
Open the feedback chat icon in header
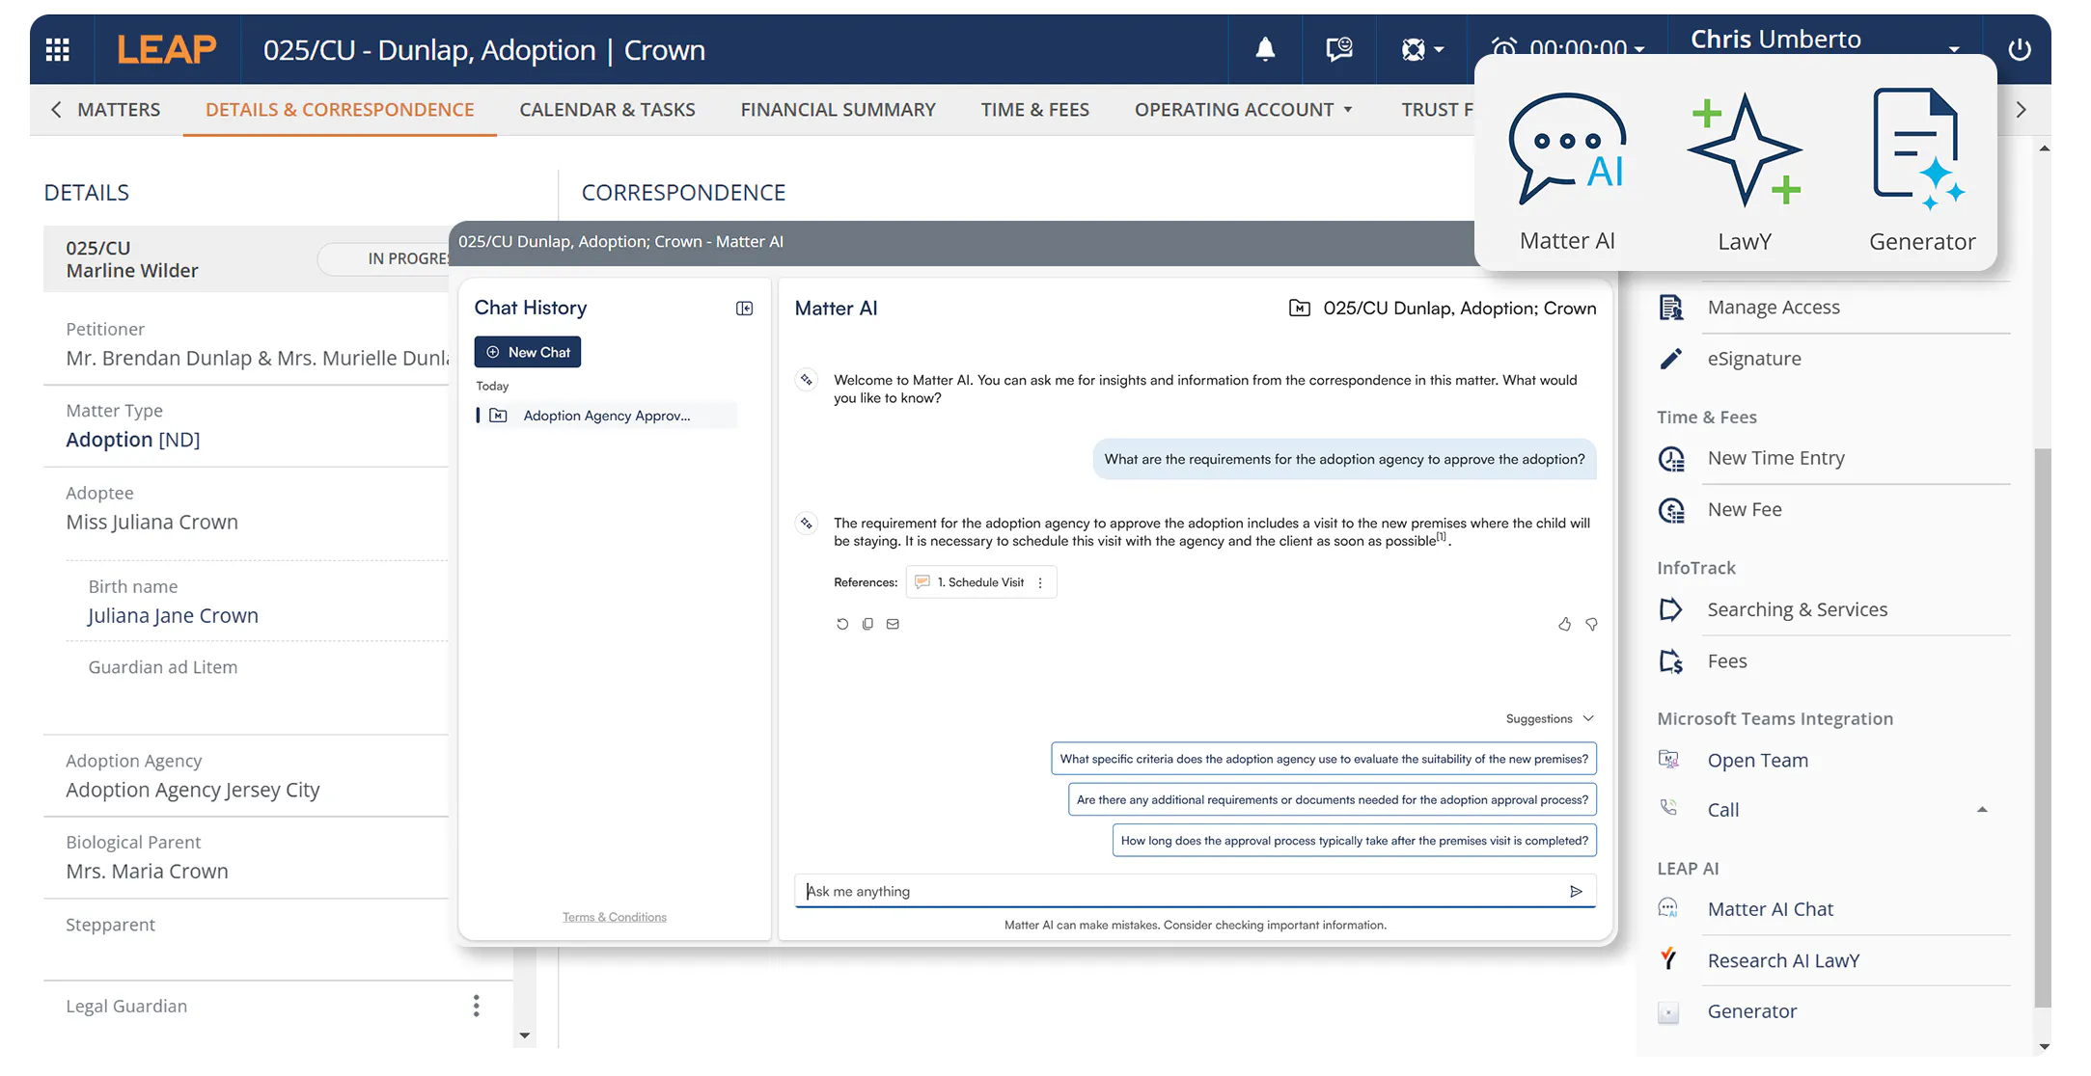point(1339,48)
